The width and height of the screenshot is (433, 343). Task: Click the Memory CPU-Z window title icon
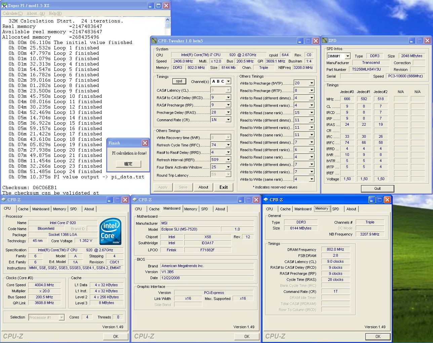pyautogui.click(x=266, y=200)
